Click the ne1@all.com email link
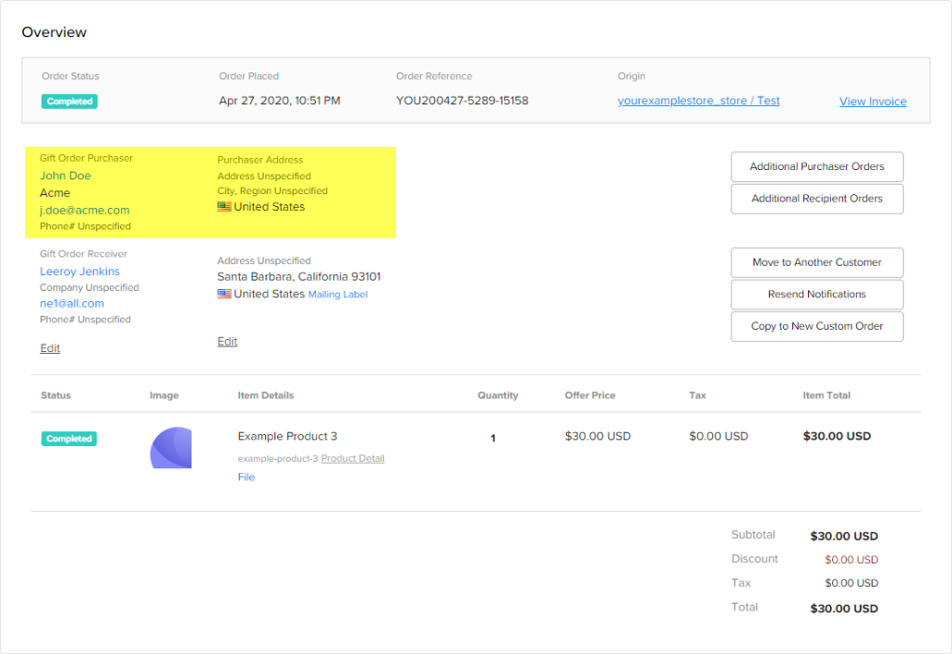The image size is (952, 654). tap(72, 304)
